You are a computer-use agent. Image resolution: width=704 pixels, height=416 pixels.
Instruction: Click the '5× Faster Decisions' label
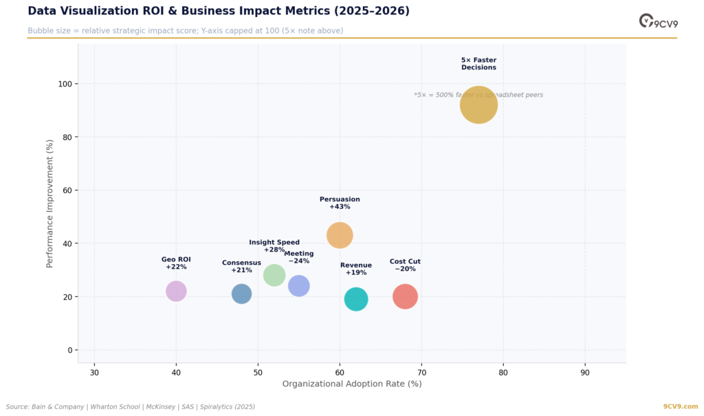[x=478, y=64]
